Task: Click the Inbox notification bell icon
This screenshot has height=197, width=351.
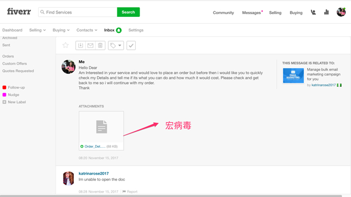Action: tap(119, 30)
